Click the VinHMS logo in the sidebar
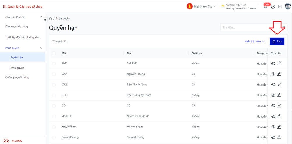Image resolution: width=292 pixels, height=144 pixels. pos(13,141)
